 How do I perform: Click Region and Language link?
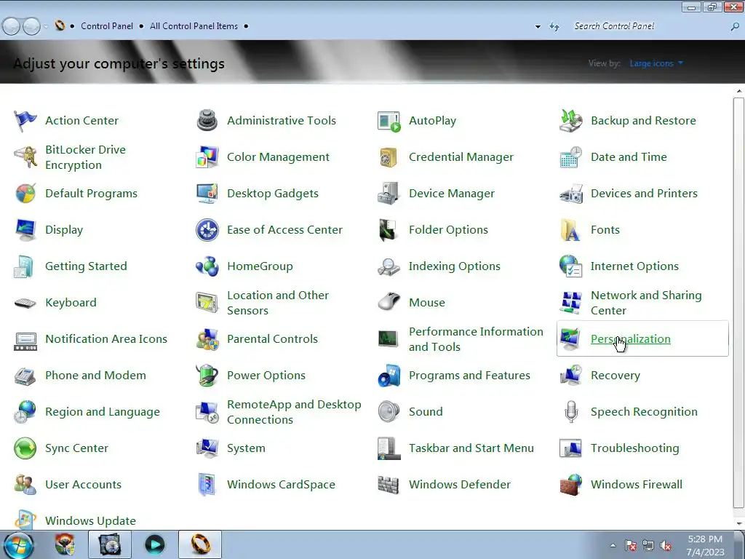tap(102, 412)
